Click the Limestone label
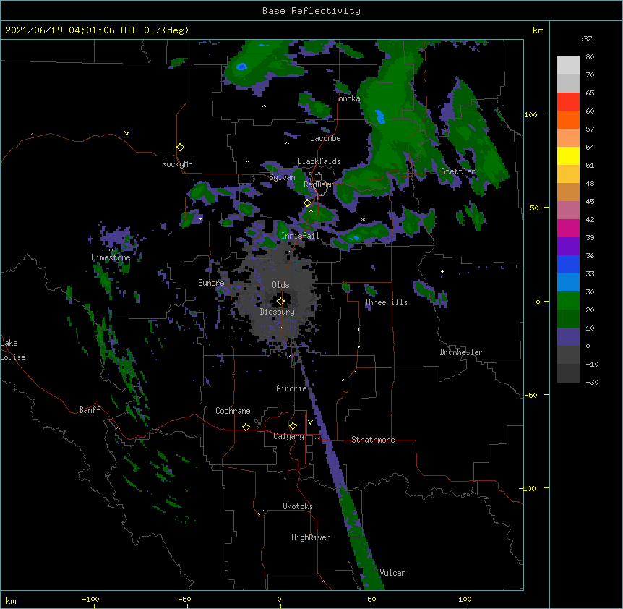The height and width of the screenshot is (609, 623). click(x=111, y=257)
